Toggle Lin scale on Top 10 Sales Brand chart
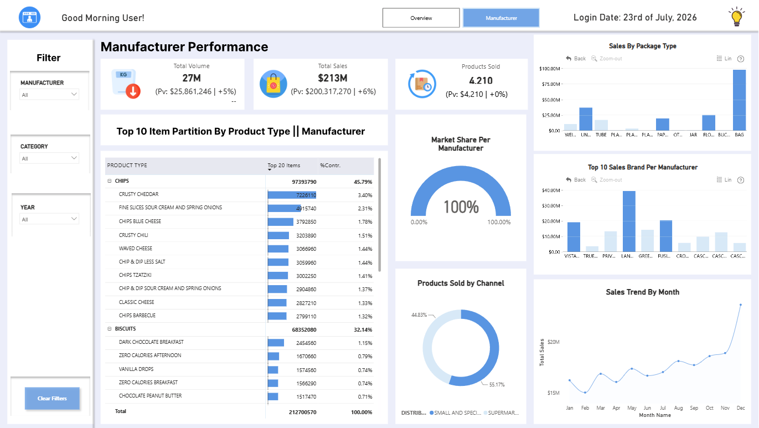 tap(724, 180)
